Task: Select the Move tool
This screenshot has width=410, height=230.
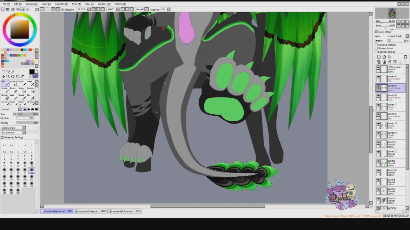Action: [3, 76]
